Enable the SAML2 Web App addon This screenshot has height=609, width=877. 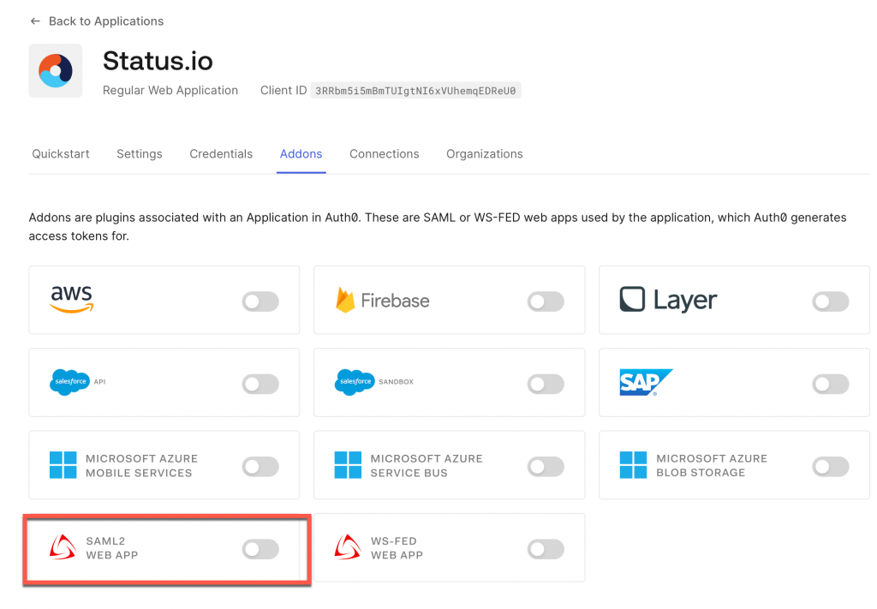(x=260, y=547)
